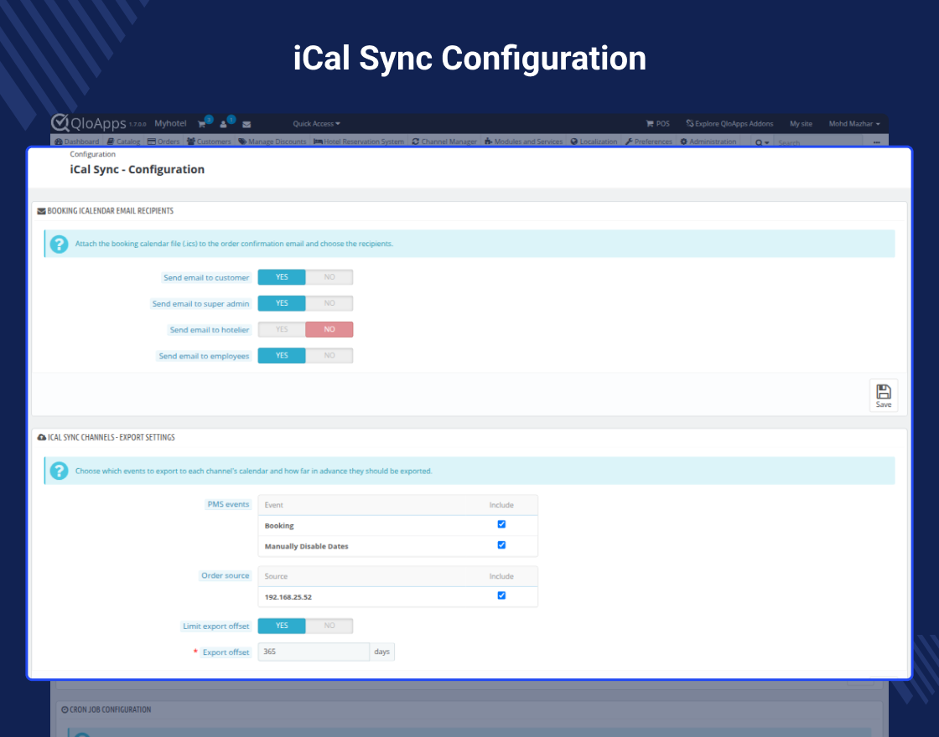The width and height of the screenshot is (939, 737).
Task: Set Send email to super admin to YES
Action: [282, 303]
